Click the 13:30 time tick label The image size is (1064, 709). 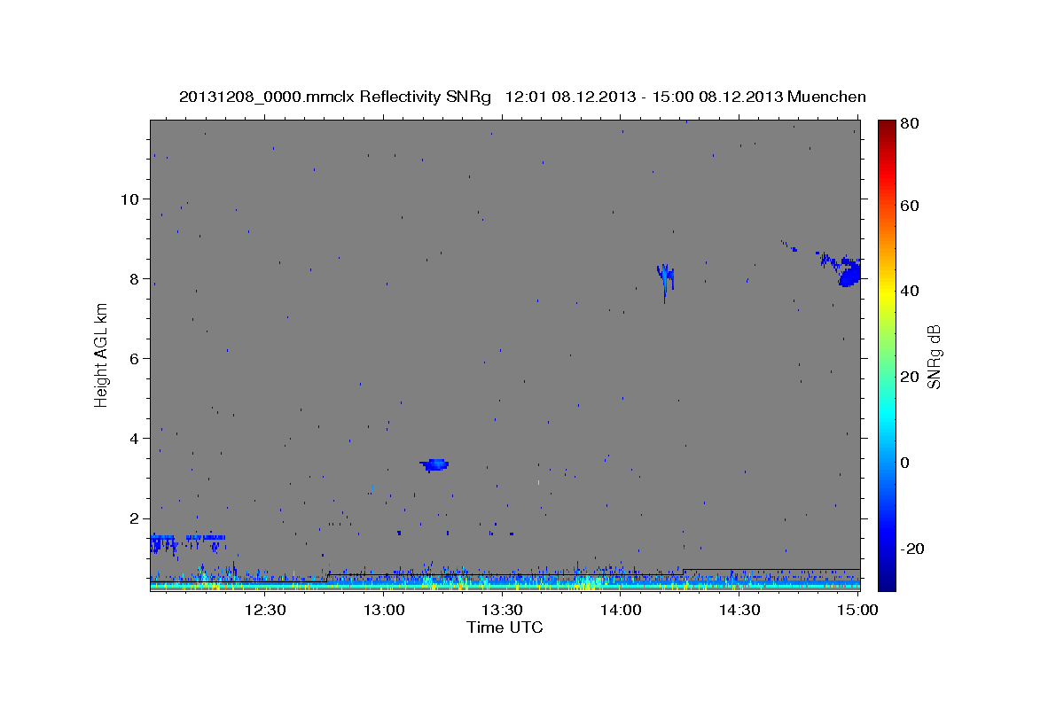[x=503, y=610]
